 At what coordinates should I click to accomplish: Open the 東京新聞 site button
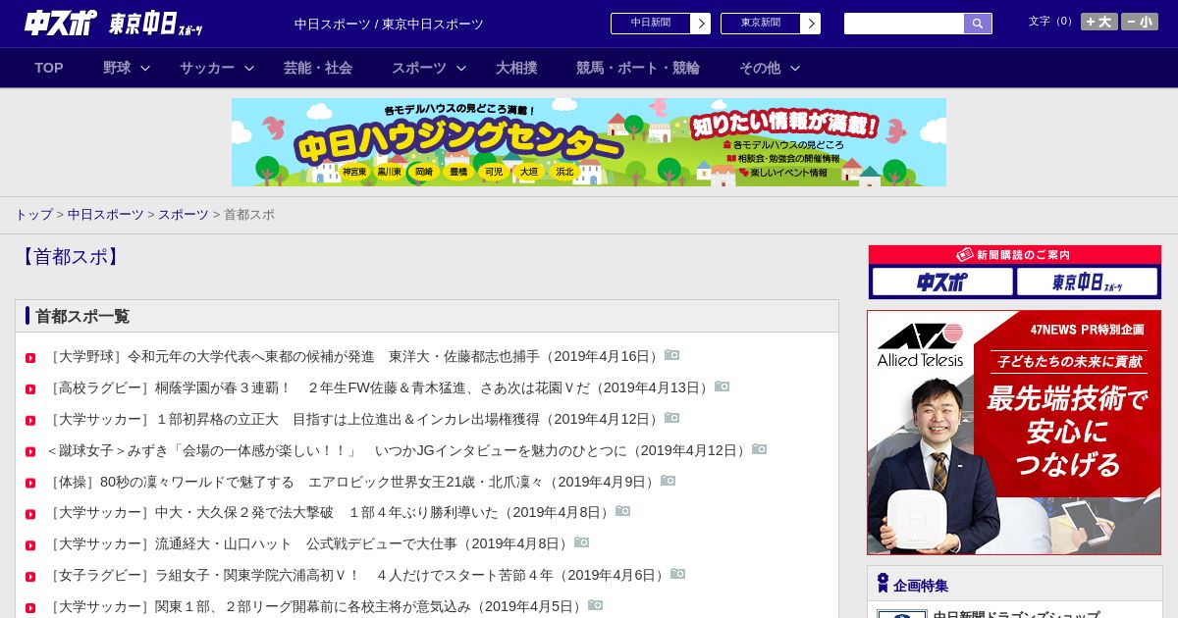click(761, 24)
